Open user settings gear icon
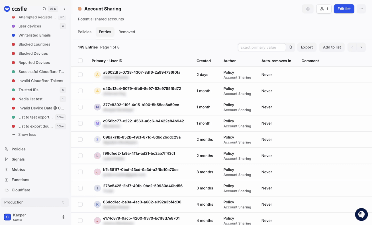Viewport: 372px width, 225px height. [x=64, y=217]
